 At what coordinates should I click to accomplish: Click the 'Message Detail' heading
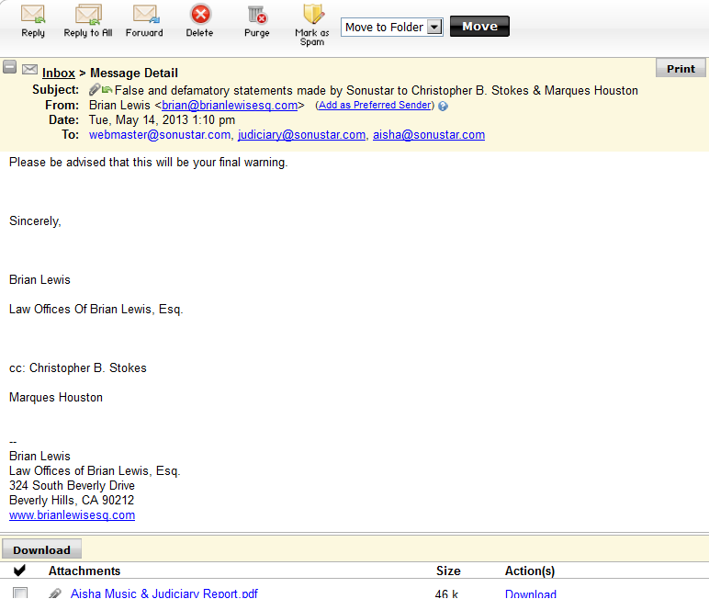pyautogui.click(x=134, y=73)
